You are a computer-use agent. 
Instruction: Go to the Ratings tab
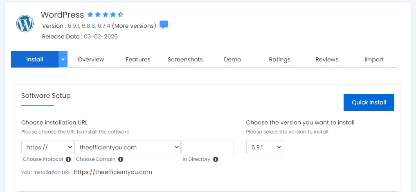280,59
